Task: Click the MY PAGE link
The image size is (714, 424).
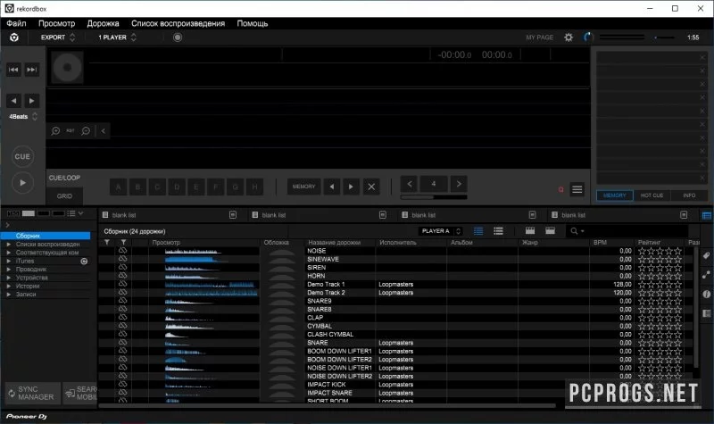Action: point(540,37)
